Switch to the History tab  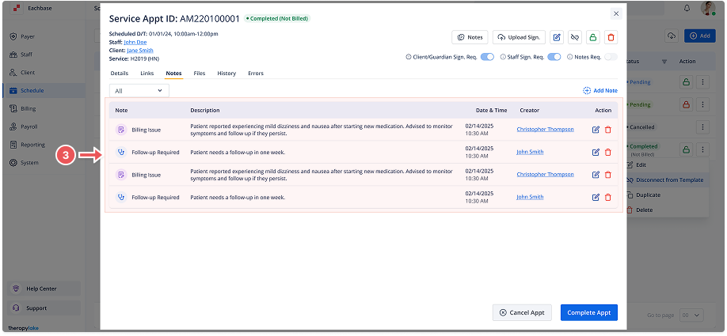(226, 74)
